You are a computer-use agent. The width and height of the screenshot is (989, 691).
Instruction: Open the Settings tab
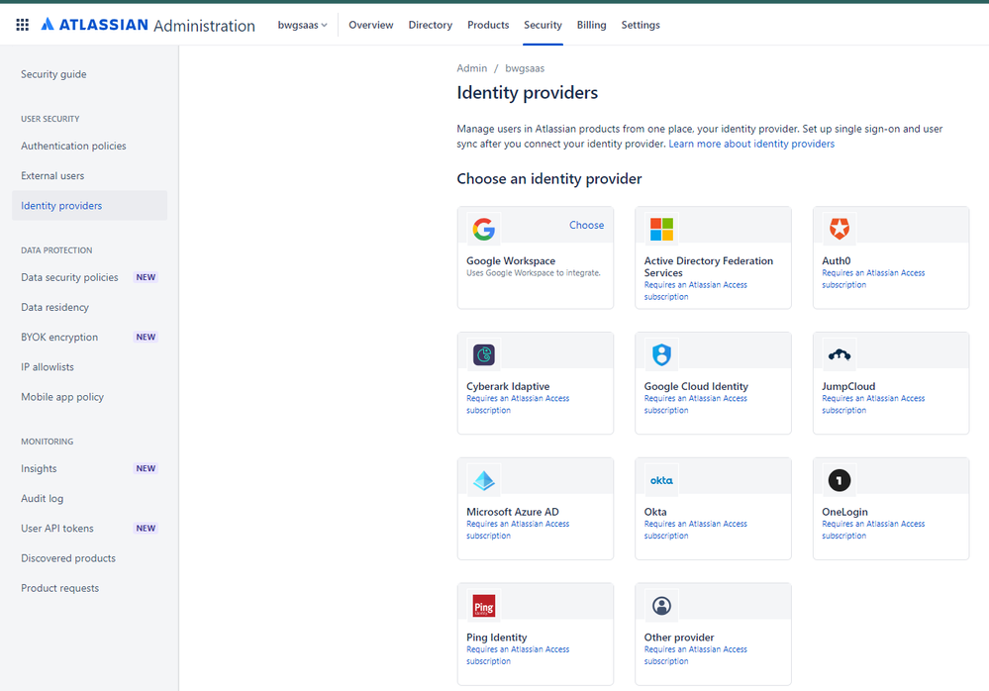tap(641, 25)
